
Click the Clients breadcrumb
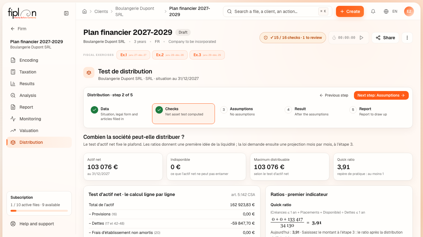101,11
